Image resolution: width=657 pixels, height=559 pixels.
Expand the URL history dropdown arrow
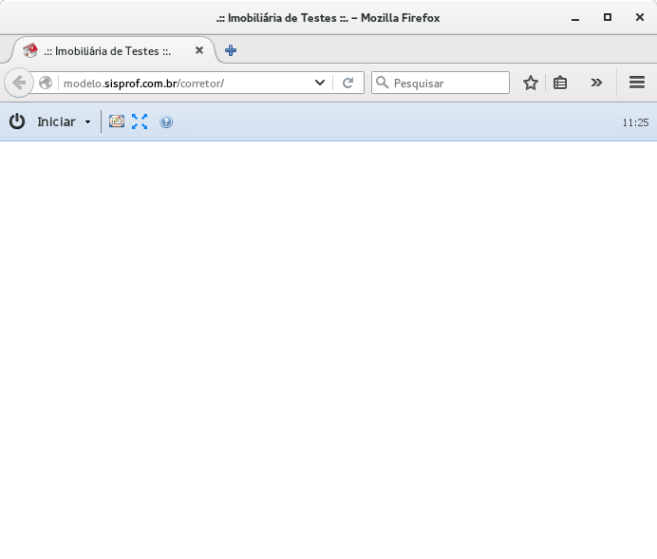tap(320, 83)
